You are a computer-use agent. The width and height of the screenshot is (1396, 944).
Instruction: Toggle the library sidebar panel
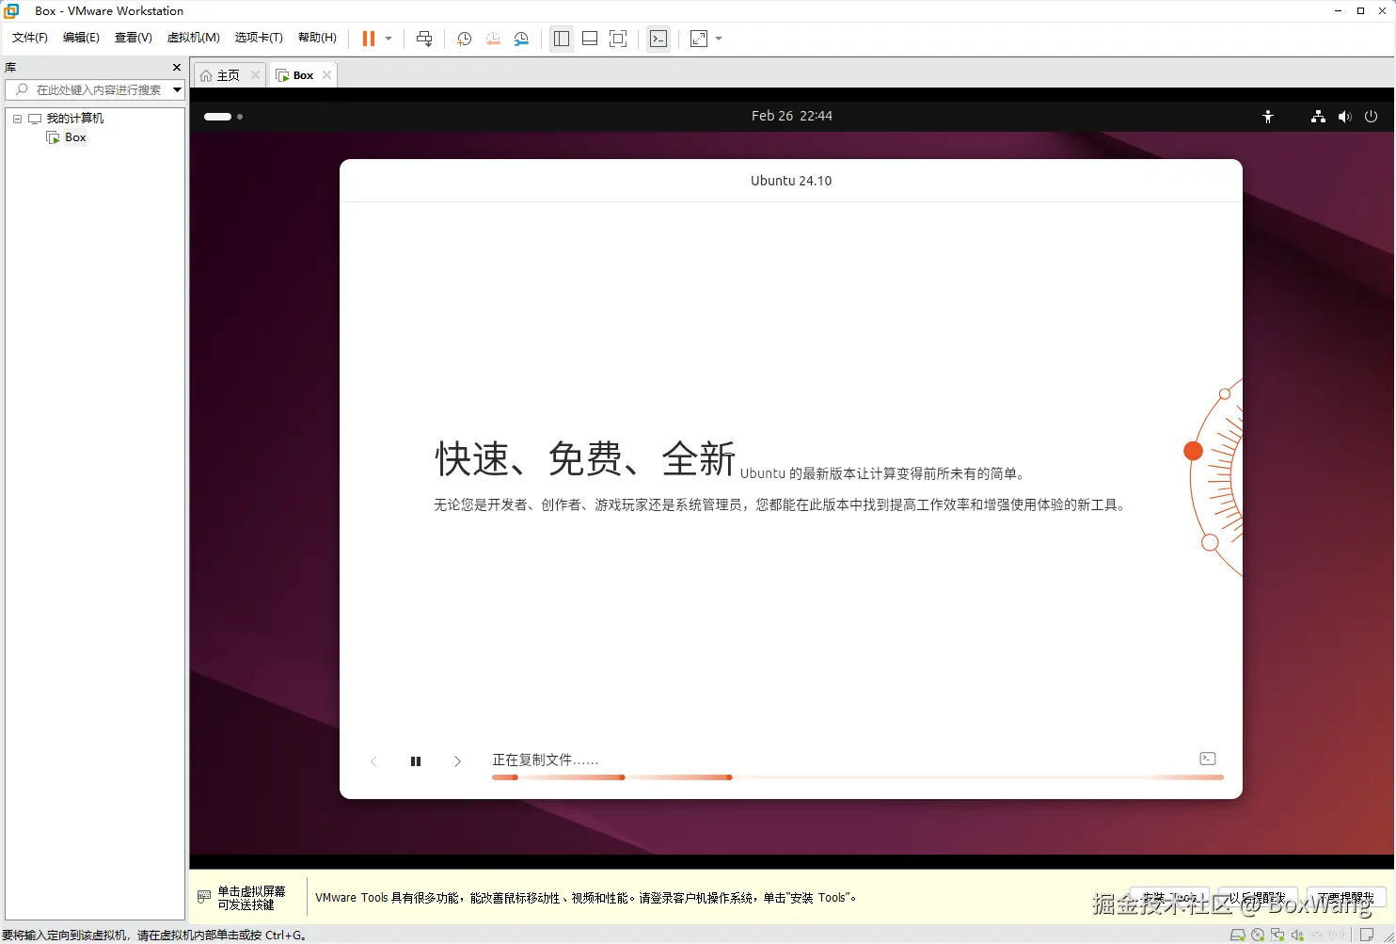[562, 39]
